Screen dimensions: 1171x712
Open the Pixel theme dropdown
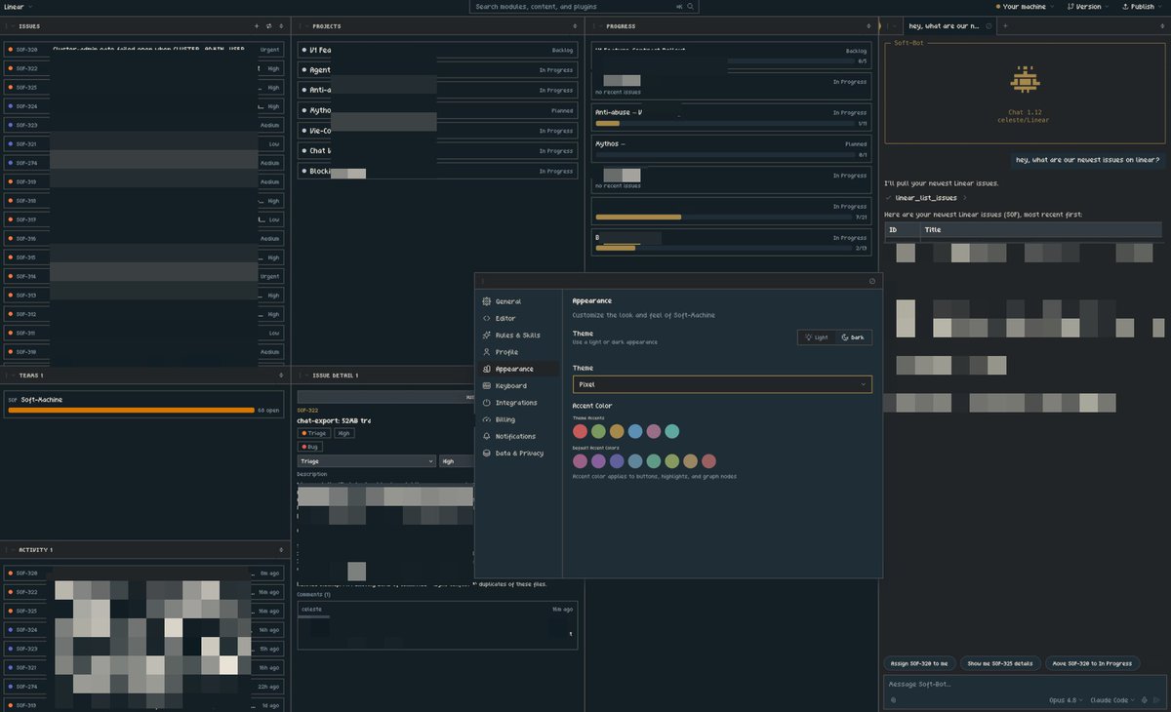[x=722, y=384]
